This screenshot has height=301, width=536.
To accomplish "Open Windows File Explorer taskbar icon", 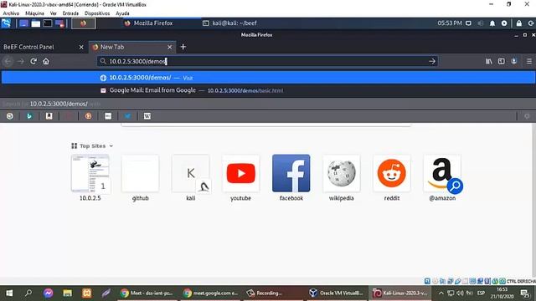I will (67, 293).
